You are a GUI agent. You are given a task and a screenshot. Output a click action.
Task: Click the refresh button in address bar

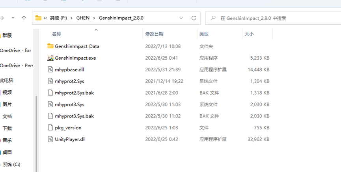[x=194, y=18]
